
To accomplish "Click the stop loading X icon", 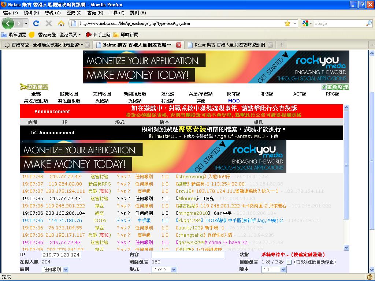I will [48, 23].
